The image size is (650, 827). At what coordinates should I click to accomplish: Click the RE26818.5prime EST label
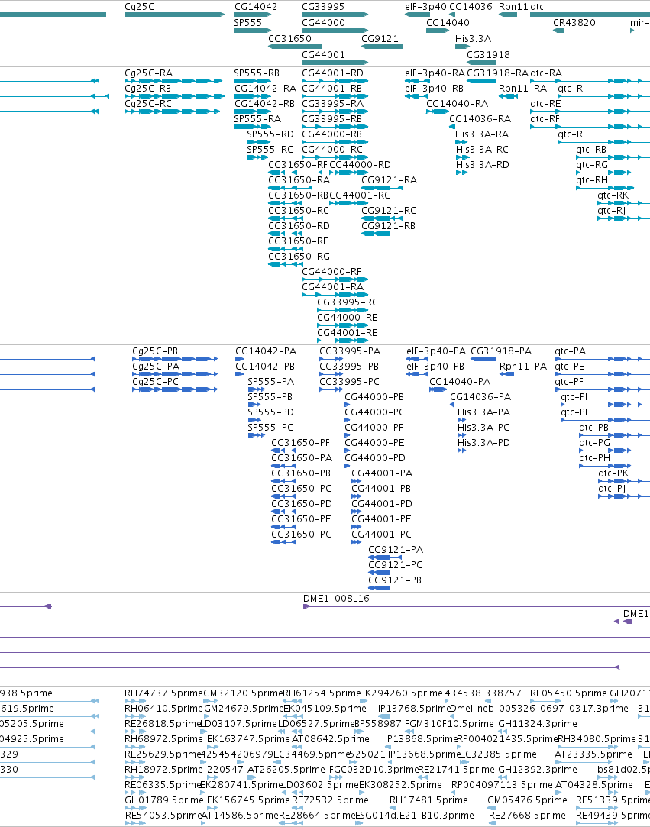coord(163,724)
